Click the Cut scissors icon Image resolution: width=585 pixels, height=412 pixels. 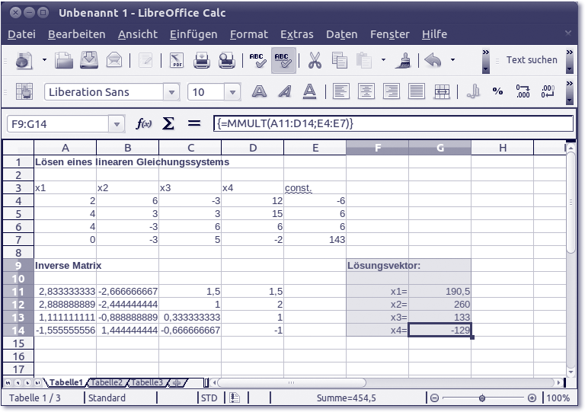click(315, 60)
